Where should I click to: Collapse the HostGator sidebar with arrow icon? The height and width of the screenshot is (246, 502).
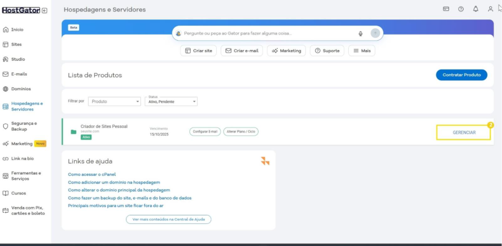(x=45, y=10)
